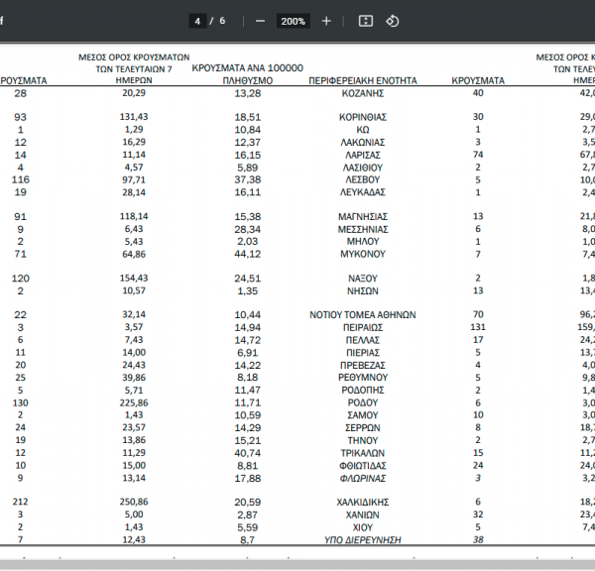
Task: Click the zoom in plus icon
Action: pyautogui.click(x=326, y=21)
